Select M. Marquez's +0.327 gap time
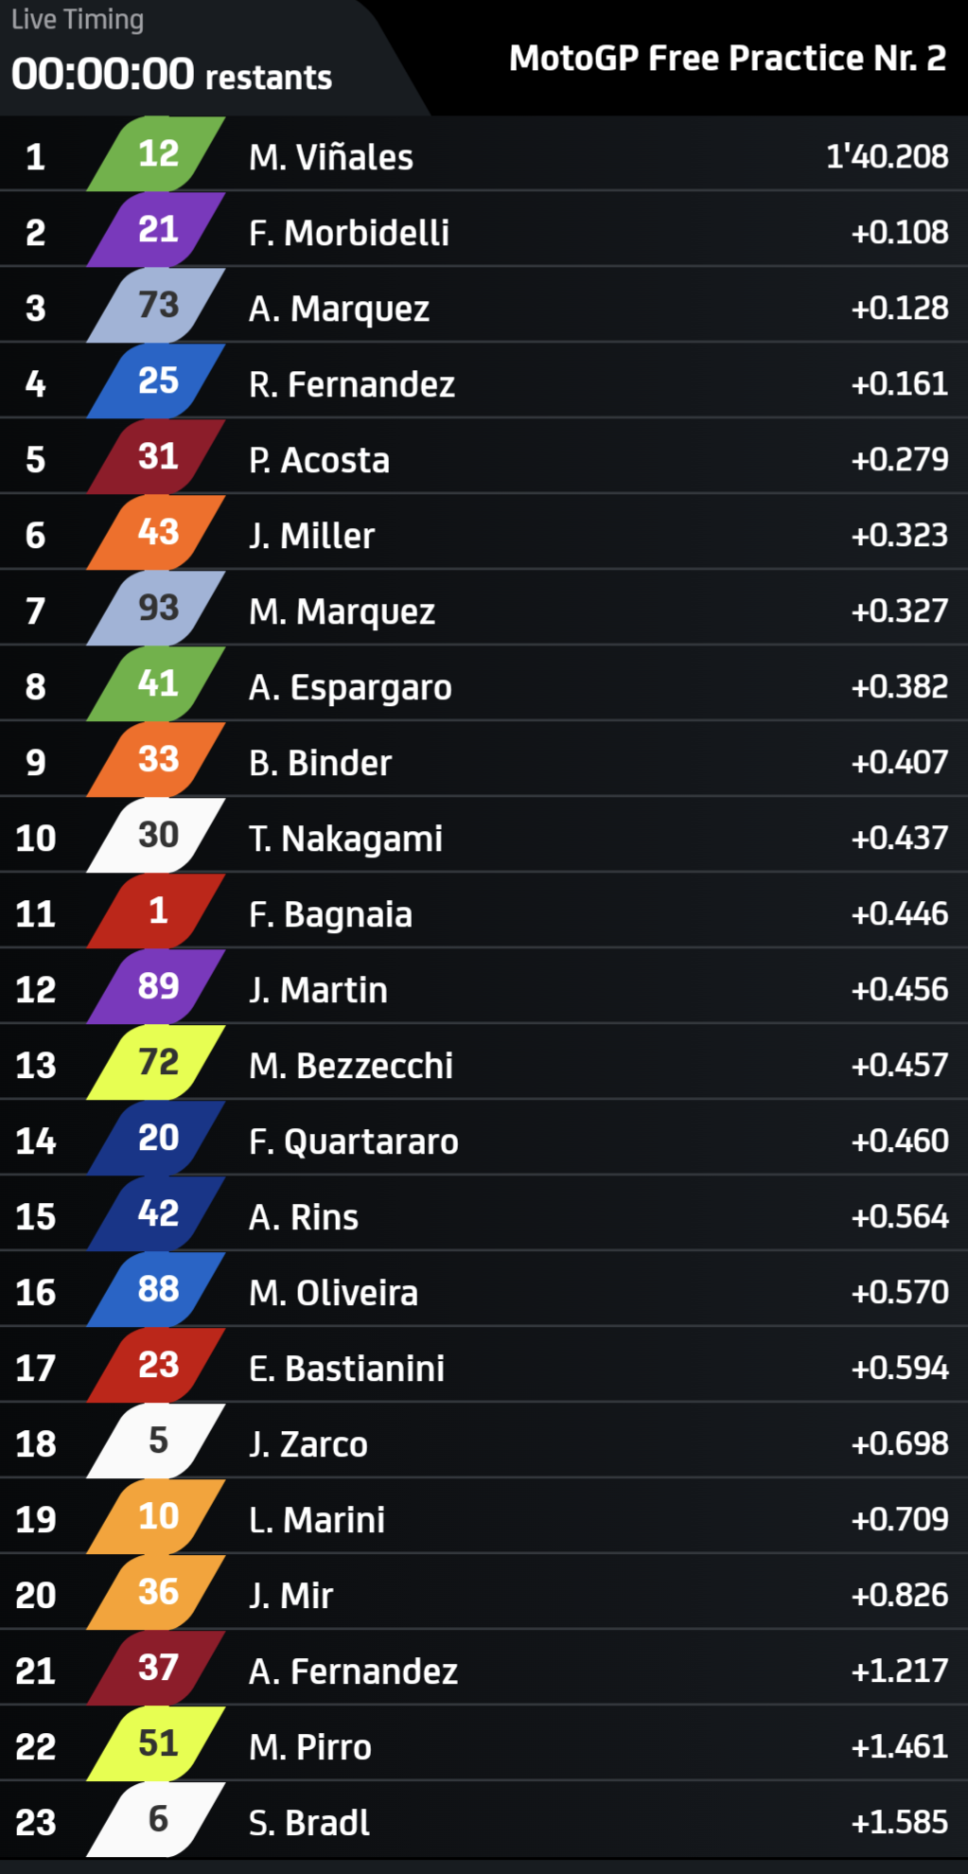968x1874 pixels. [x=900, y=610]
